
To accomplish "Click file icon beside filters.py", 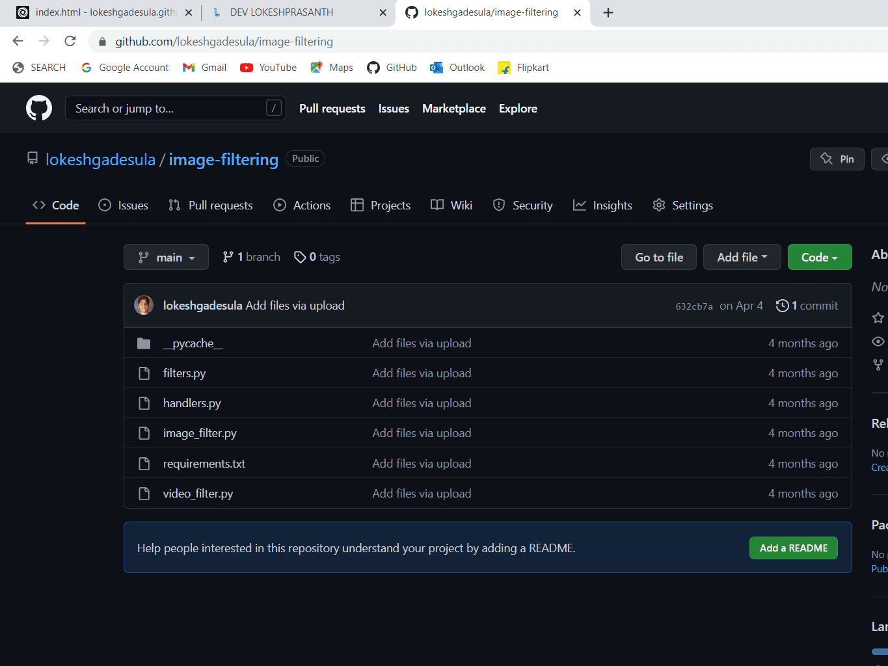I will point(144,373).
